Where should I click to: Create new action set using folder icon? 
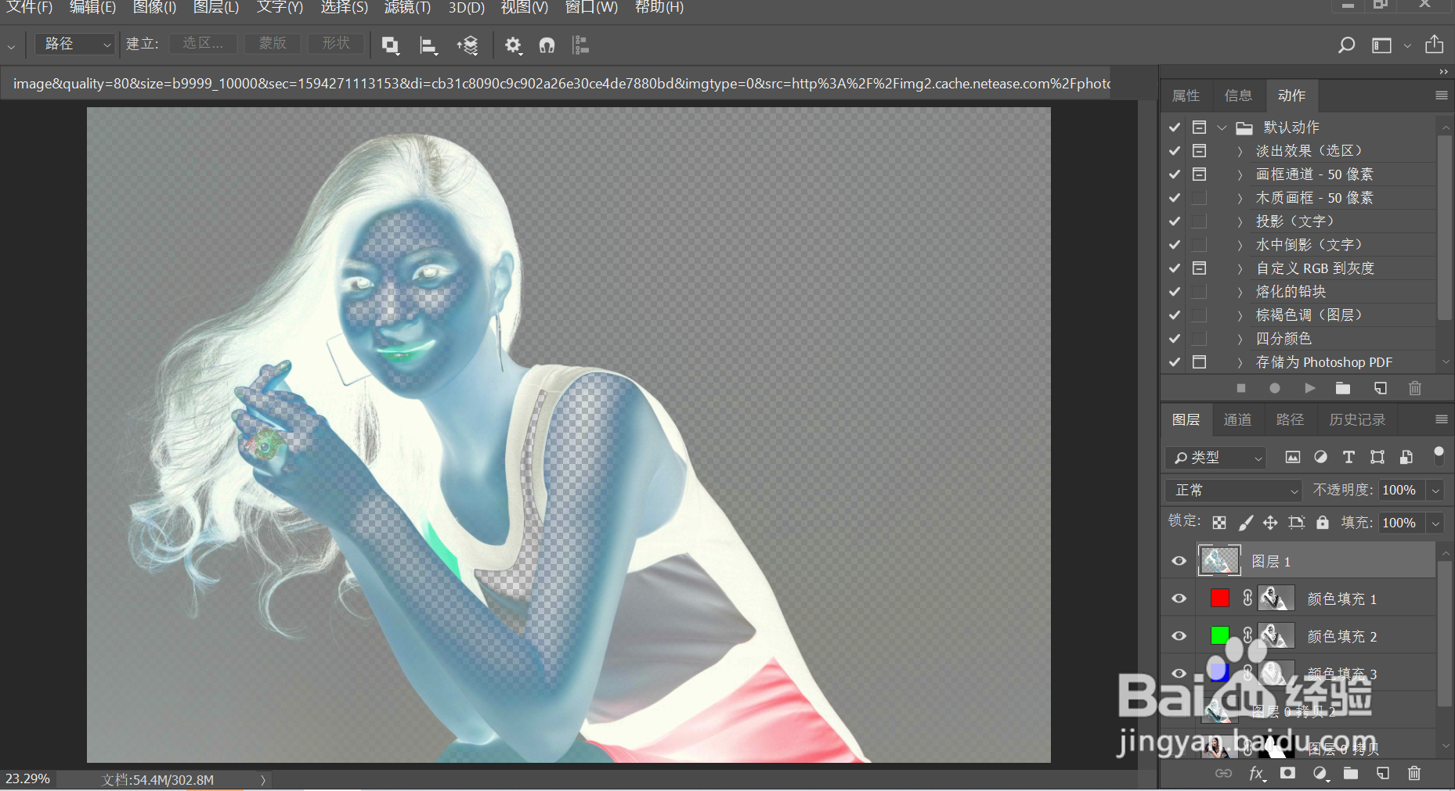click(x=1343, y=388)
